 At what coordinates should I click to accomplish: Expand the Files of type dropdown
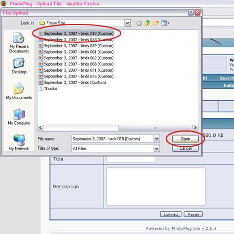(x=157, y=148)
